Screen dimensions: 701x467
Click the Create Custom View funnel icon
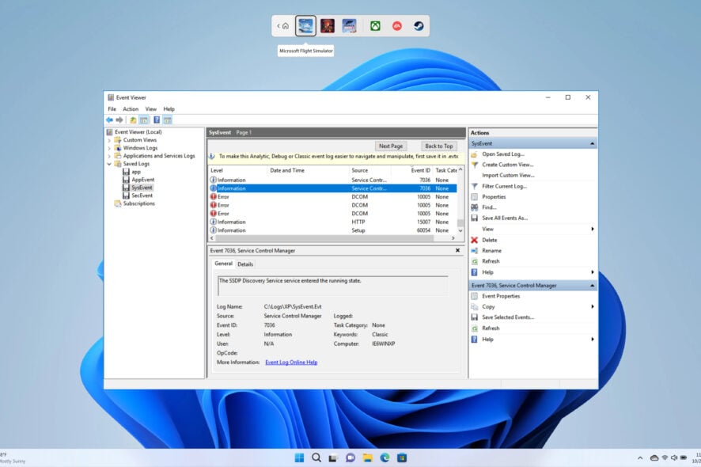tap(475, 165)
